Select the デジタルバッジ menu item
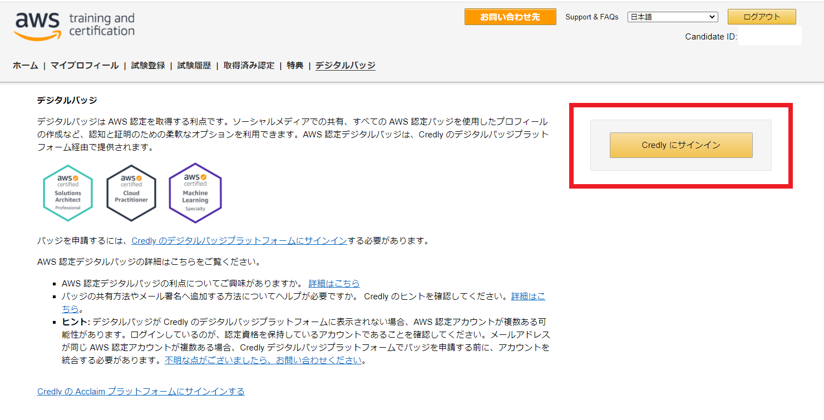824x420 pixels. coord(346,66)
